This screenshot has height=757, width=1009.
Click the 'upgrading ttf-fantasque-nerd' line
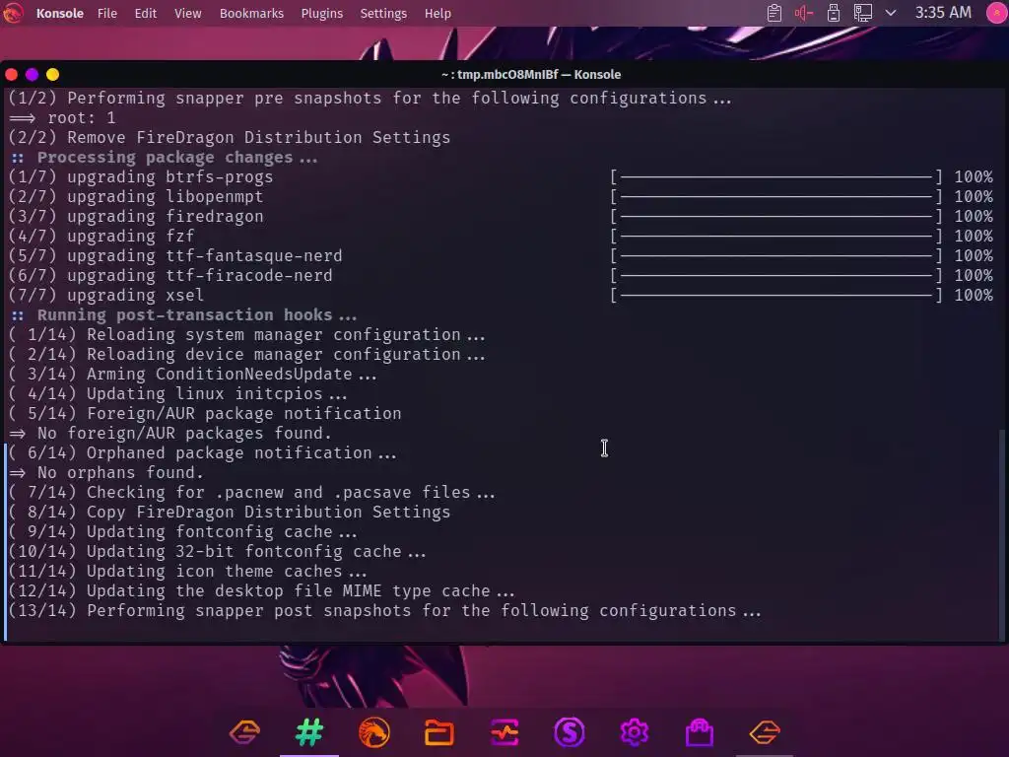175,256
